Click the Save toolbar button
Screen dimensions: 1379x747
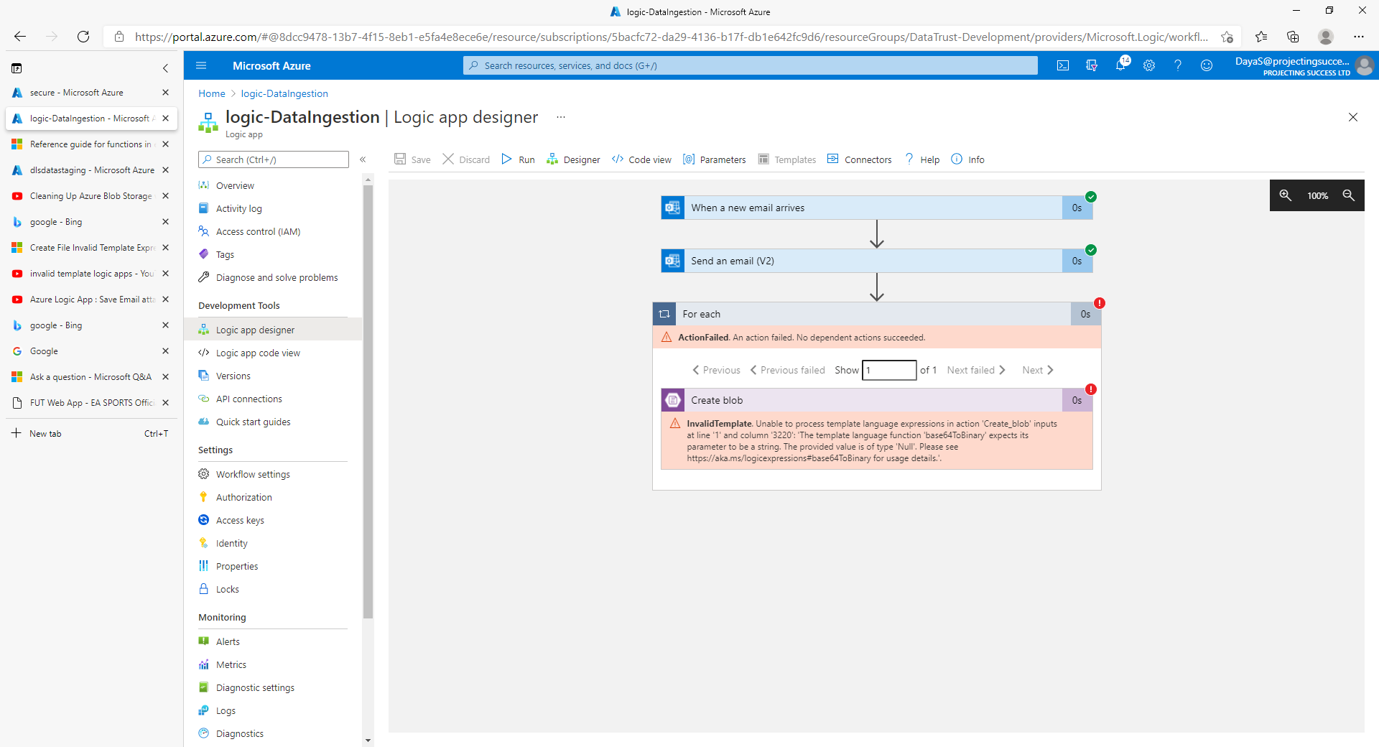pyautogui.click(x=412, y=159)
